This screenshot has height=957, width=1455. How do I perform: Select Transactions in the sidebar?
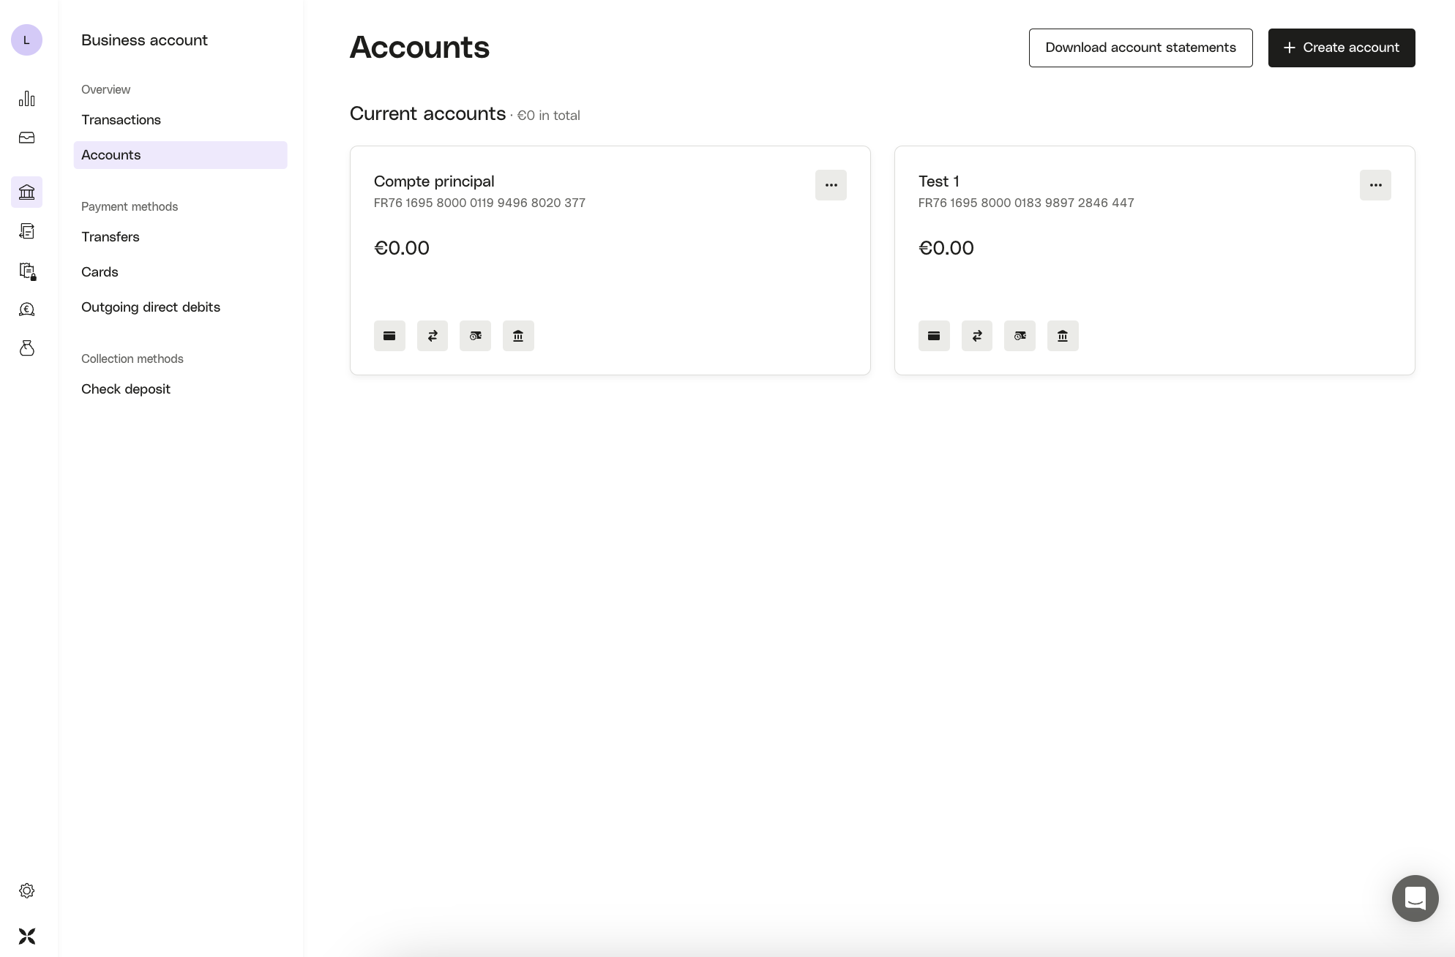click(121, 120)
